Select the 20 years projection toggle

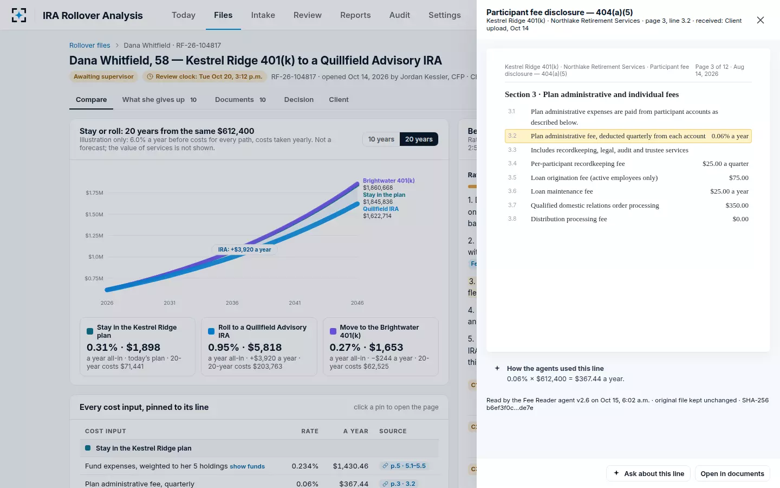click(419, 139)
